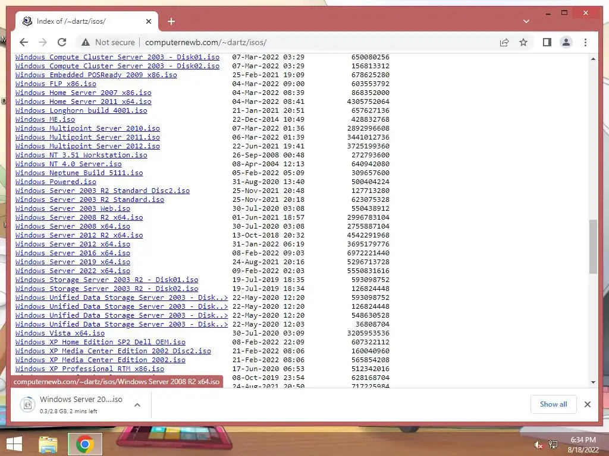The height and width of the screenshot is (456, 609).
Task: Download Windows Neptune Build 5111.iso
Action: (x=79, y=173)
